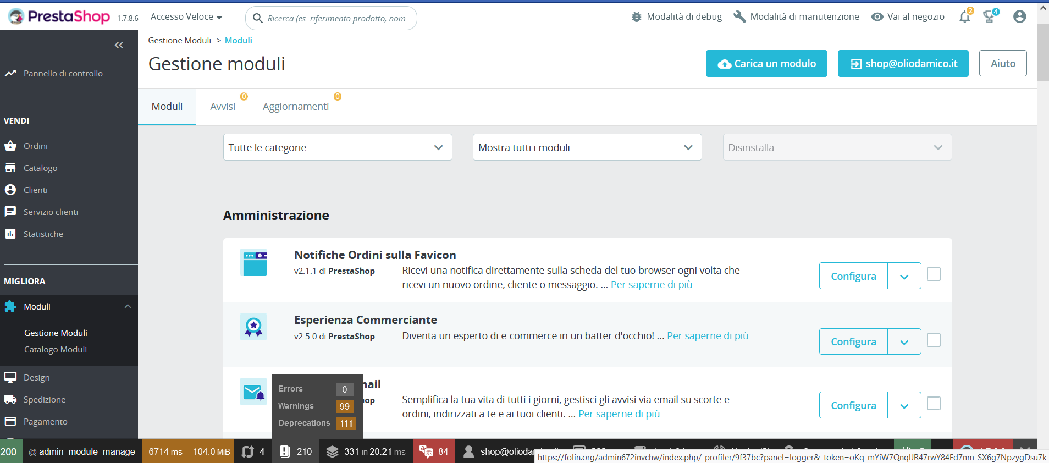Focus the Ricerca search field
The width and height of the screenshot is (1049, 463).
pyautogui.click(x=331, y=18)
